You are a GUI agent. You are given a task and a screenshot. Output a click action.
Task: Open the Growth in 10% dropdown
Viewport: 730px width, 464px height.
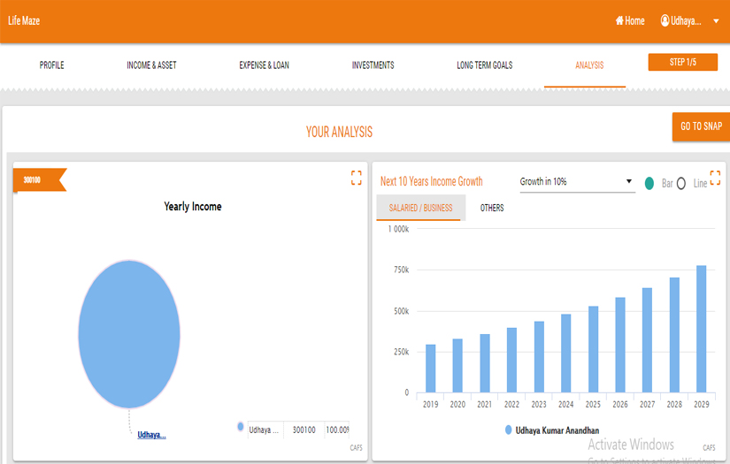[577, 182]
